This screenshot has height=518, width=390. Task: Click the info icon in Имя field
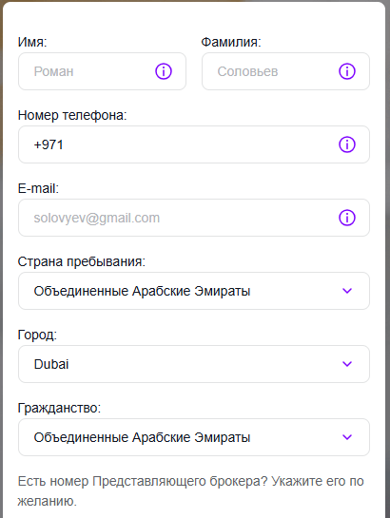[164, 71]
